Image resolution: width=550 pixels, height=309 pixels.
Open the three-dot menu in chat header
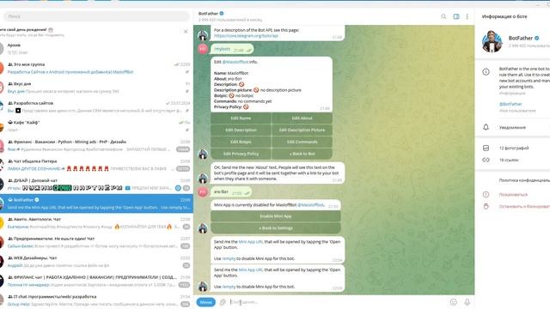pyautogui.click(x=467, y=16)
